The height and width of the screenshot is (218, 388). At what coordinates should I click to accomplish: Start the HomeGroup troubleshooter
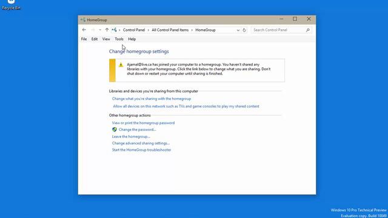coord(141,150)
